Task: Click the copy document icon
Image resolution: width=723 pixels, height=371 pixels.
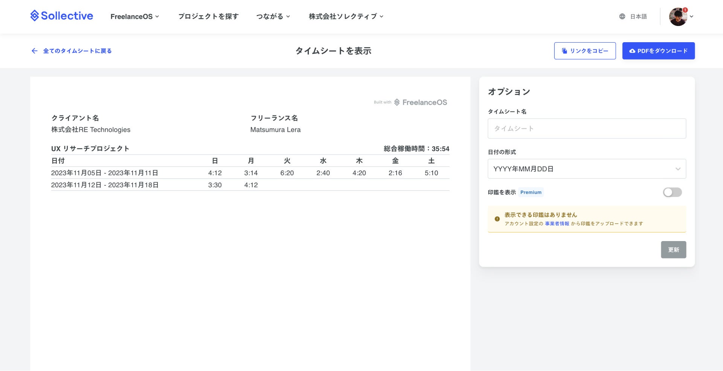Action: (x=564, y=51)
